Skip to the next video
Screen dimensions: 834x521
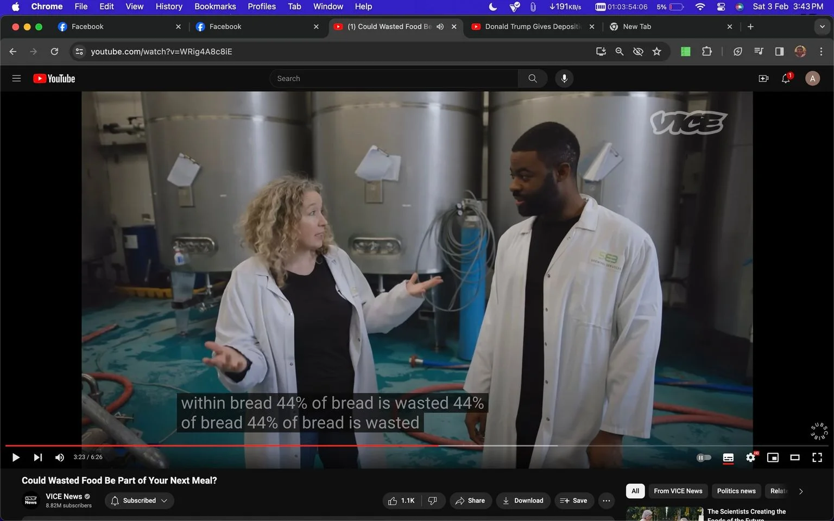pyautogui.click(x=37, y=458)
